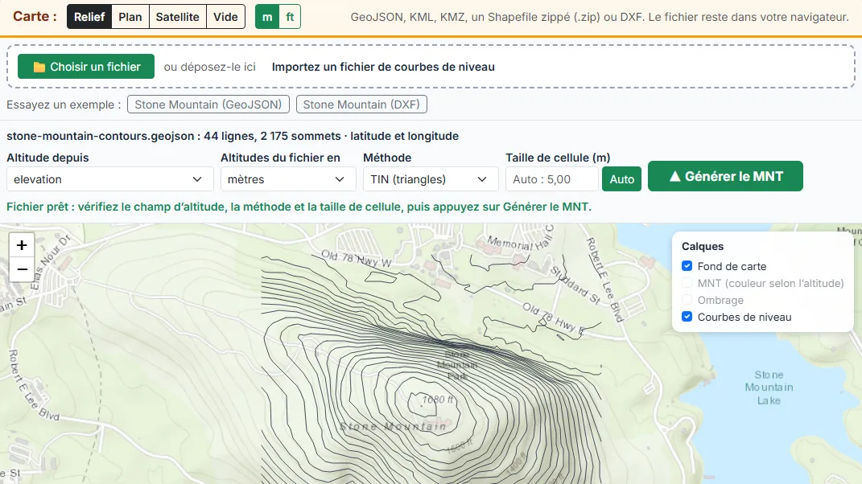The width and height of the screenshot is (862, 484).
Task: Click the 'ou déposez-le ici' drop hint
Action: point(210,67)
